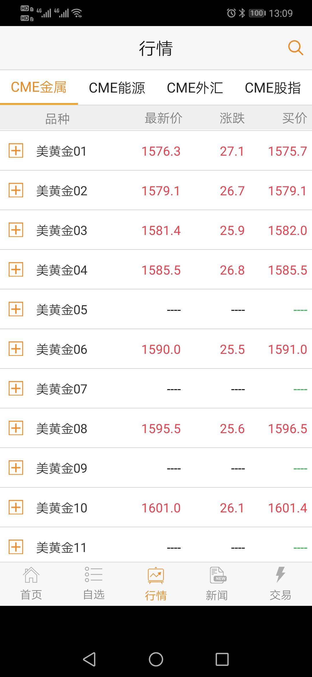Image resolution: width=312 pixels, height=677 pixels.
Task: Open the recent apps square button
Action: click(222, 659)
